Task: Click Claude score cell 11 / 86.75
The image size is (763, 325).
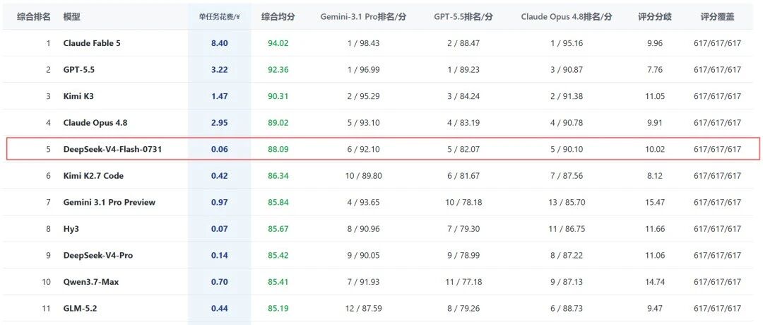Action: click(x=567, y=229)
